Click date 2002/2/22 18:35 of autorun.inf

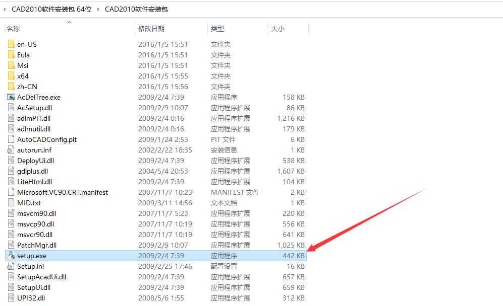pos(165,150)
